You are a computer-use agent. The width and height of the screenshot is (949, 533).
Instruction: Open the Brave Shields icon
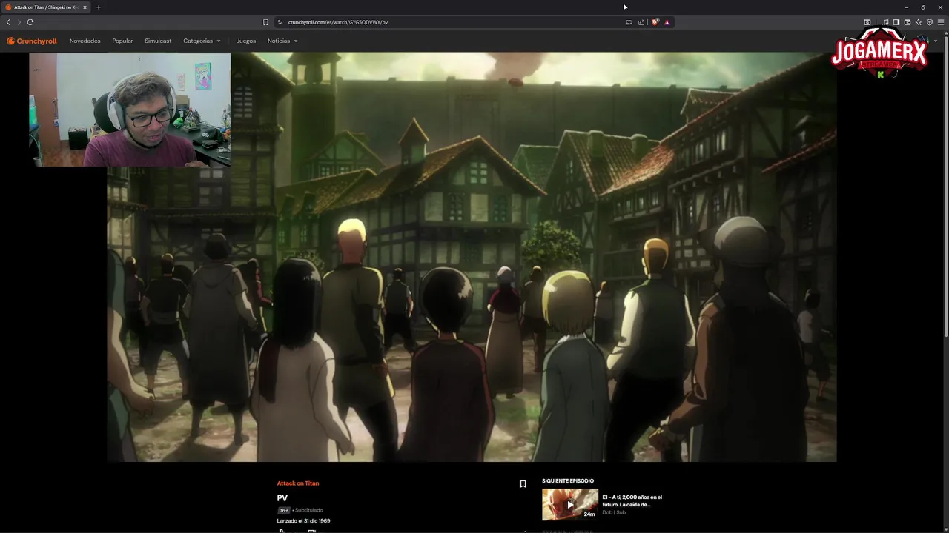(655, 22)
